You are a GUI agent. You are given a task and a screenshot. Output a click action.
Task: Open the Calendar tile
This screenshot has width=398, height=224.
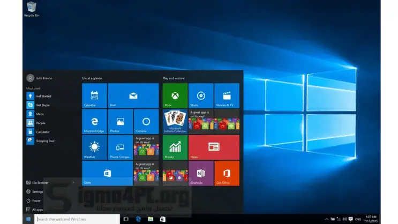point(94,96)
